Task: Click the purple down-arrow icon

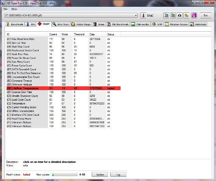Action: pos(194,15)
